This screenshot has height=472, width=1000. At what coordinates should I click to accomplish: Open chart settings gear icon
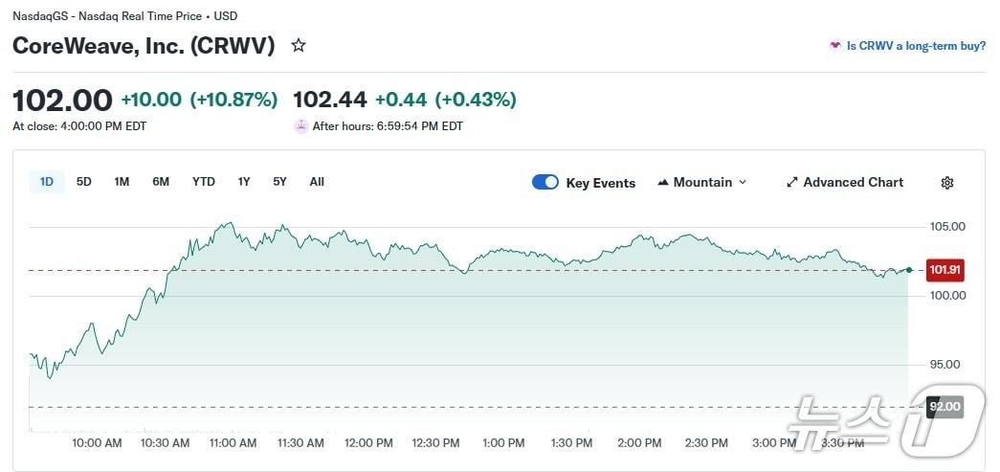click(947, 183)
